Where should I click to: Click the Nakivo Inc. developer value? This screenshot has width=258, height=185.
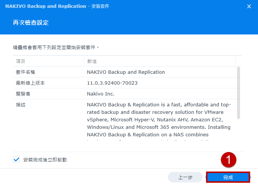tap(101, 94)
